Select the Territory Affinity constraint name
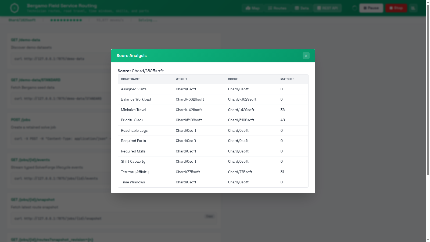 pos(135,172)
